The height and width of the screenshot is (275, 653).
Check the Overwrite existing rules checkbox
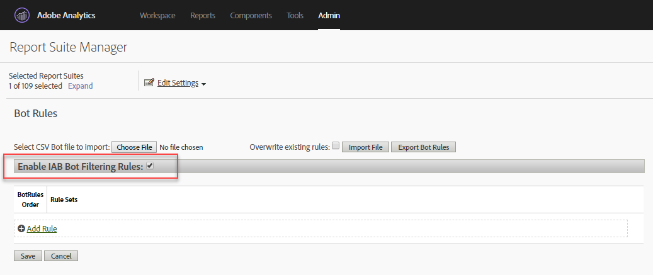(335, 145)
